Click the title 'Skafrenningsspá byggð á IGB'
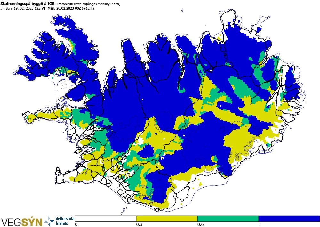The image size is (320, 227). [x=28, y=4]
